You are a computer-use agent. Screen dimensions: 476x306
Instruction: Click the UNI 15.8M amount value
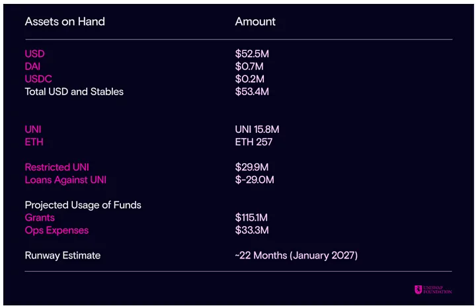[x=257, y=130]
